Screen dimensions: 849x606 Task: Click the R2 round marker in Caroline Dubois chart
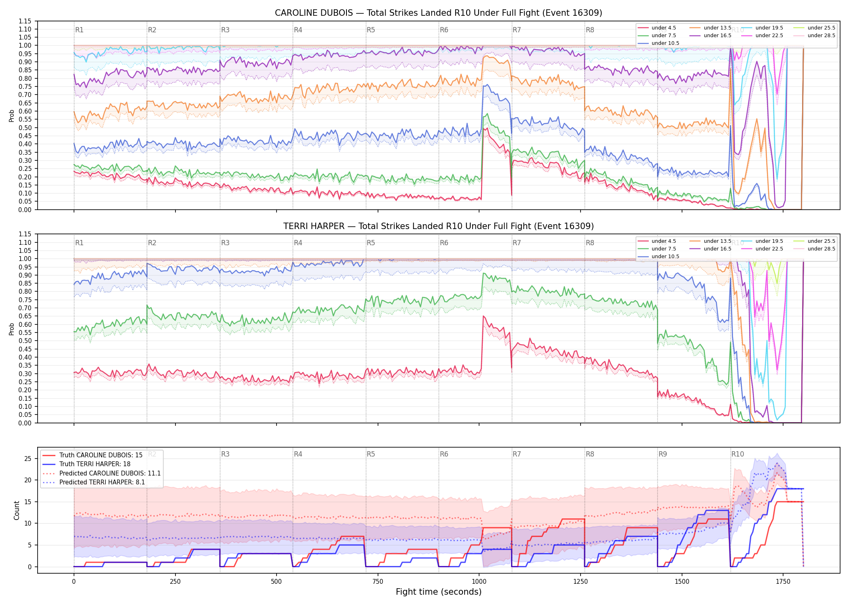(x=152, y=30)
